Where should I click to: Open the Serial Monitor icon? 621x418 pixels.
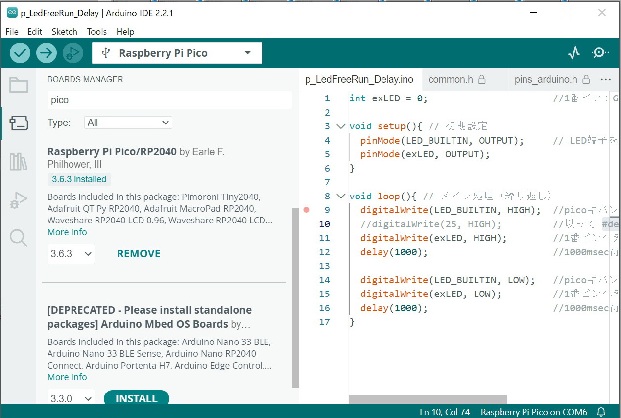pos(600,53)
